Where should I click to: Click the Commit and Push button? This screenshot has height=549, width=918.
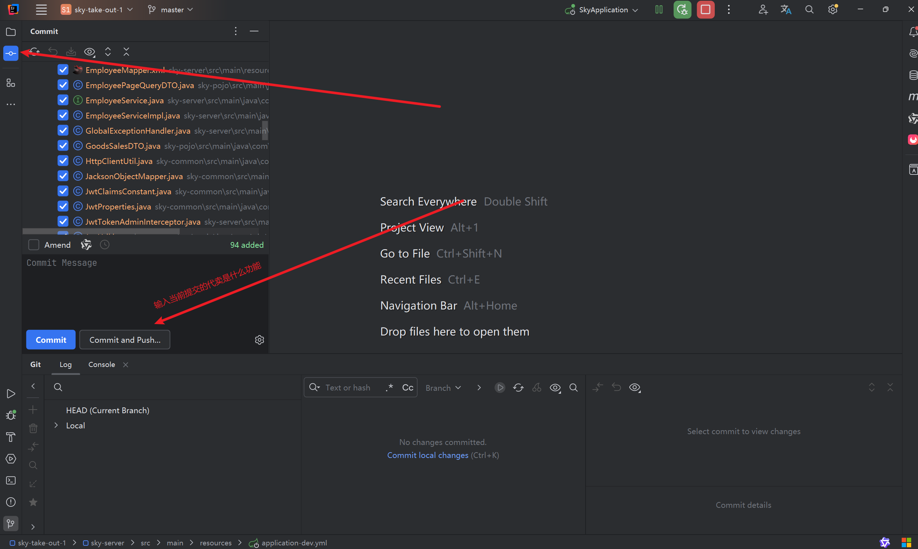click(x=125, y=340)
